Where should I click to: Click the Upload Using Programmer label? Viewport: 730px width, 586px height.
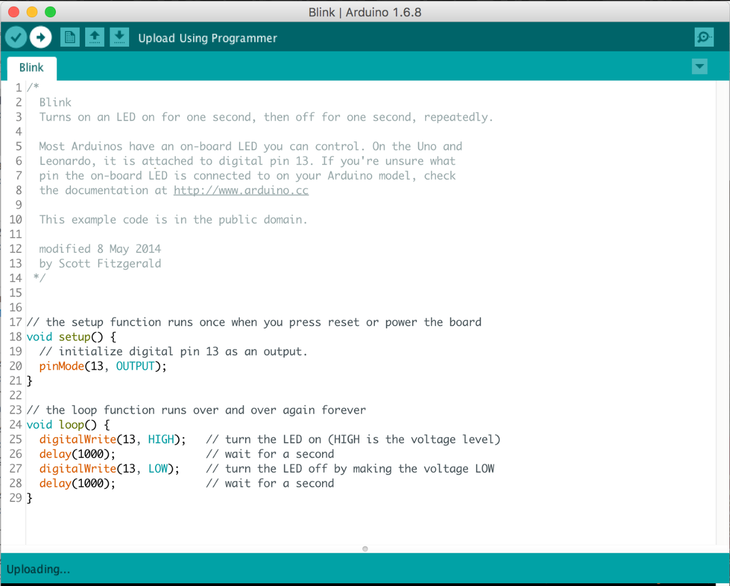207,38
